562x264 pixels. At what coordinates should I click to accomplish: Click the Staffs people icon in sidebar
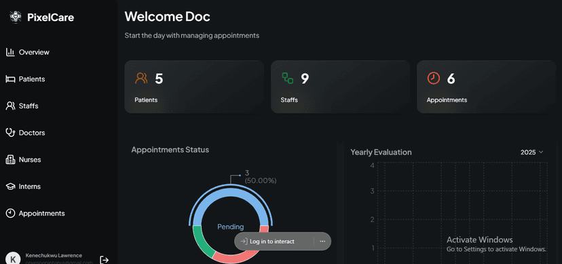[x=10, y=106]
